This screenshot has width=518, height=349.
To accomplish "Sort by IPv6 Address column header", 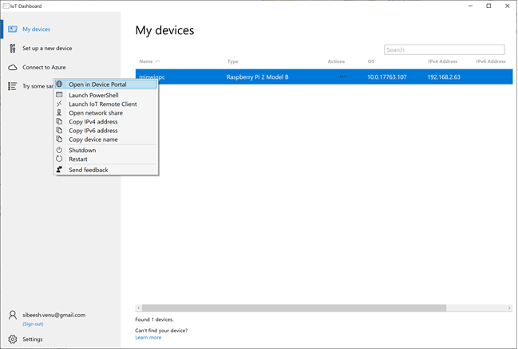I will click(491, 61).
